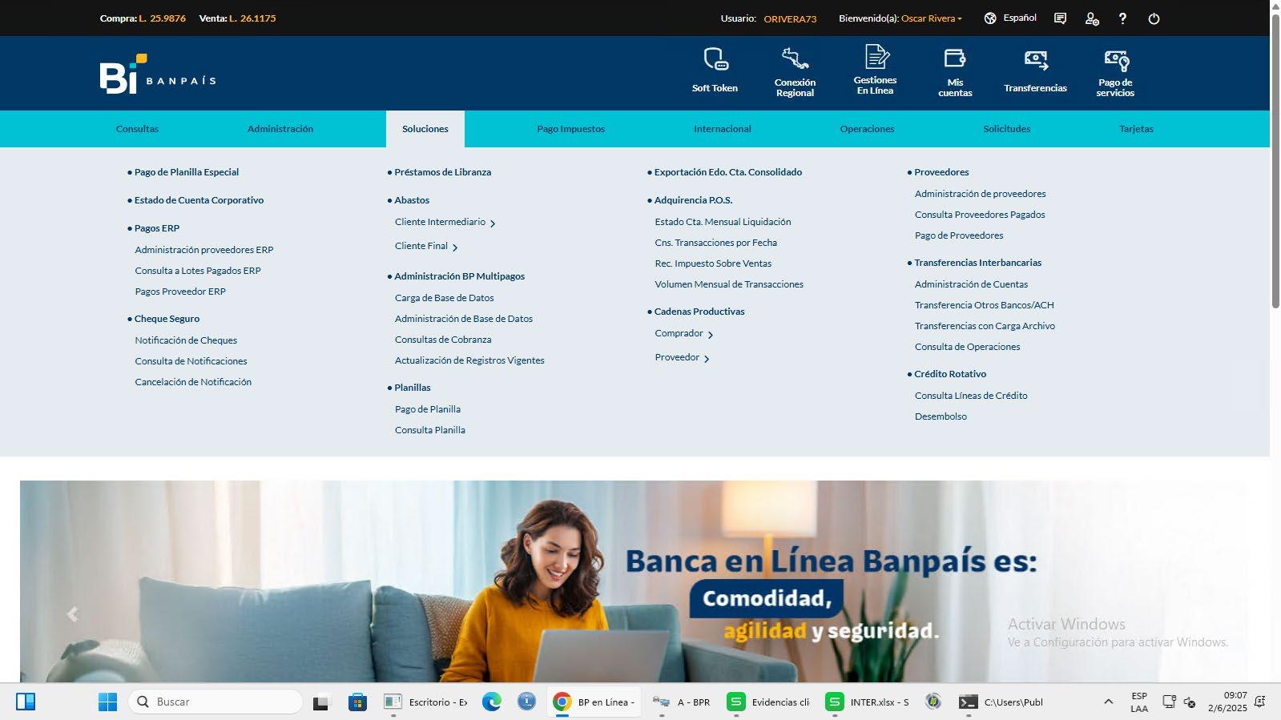Click the taskbar volume icon
Image resolution: width=1281 pixels, height=720 pixels.
1190,702
